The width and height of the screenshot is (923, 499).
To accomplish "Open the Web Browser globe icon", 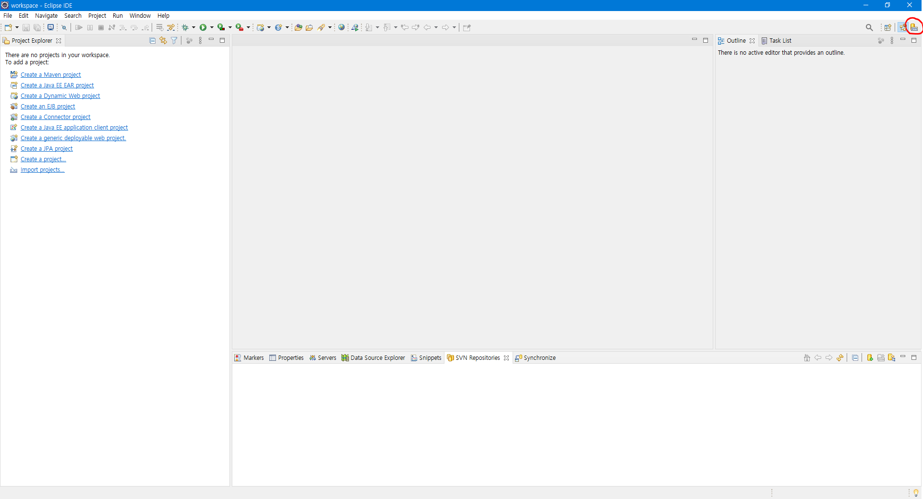I will point(342,27).
